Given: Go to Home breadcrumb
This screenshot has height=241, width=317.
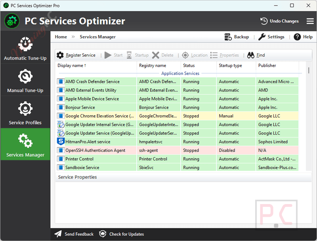Looking at the screenshot, I should pyautogui.click(x=61, y=37).
